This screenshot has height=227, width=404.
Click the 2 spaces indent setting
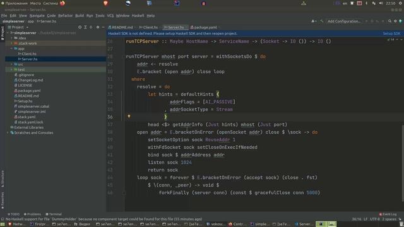click(389, 219)
